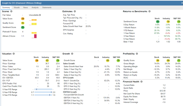
Task: Click Stock Gross Margin 74.0%
Action: click(x=157, y=63)
